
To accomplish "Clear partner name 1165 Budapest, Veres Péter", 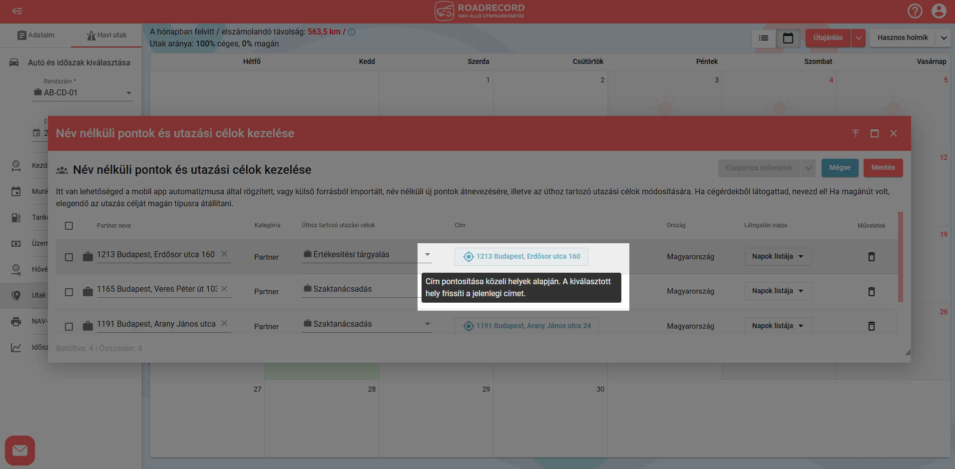I will (224, 289).
